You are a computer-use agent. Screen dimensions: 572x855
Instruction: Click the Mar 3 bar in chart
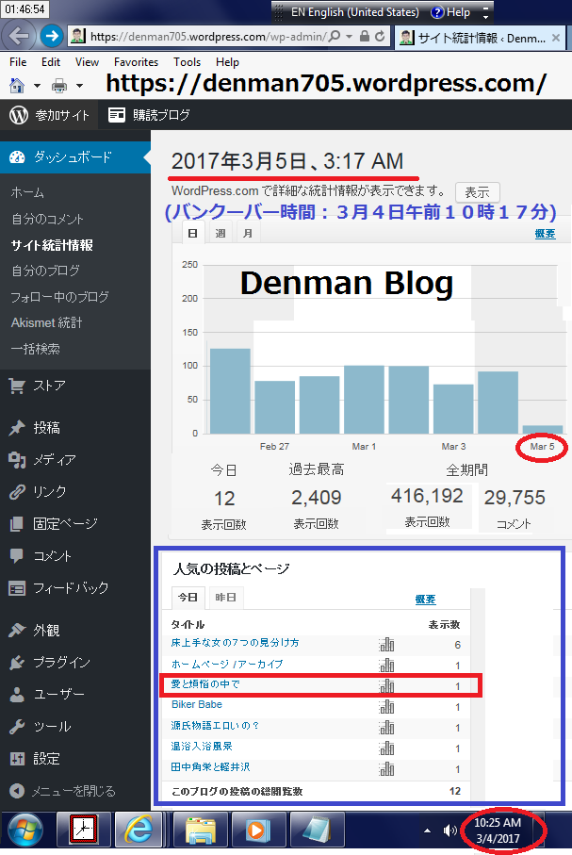coord(453,409)
